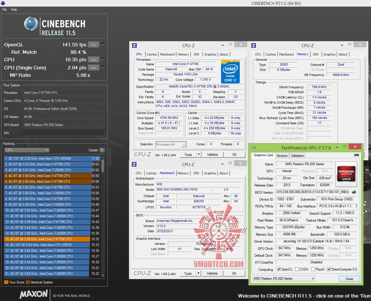Click the CPU-Z Z logo icon in the CPU window
This screenshot has width=371, height=301.
coord(134,45)
